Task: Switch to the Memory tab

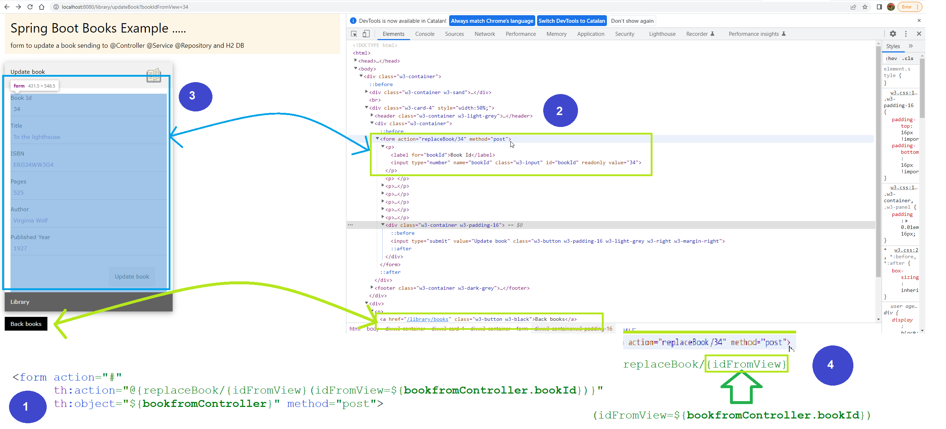Action: coord(556,34)
